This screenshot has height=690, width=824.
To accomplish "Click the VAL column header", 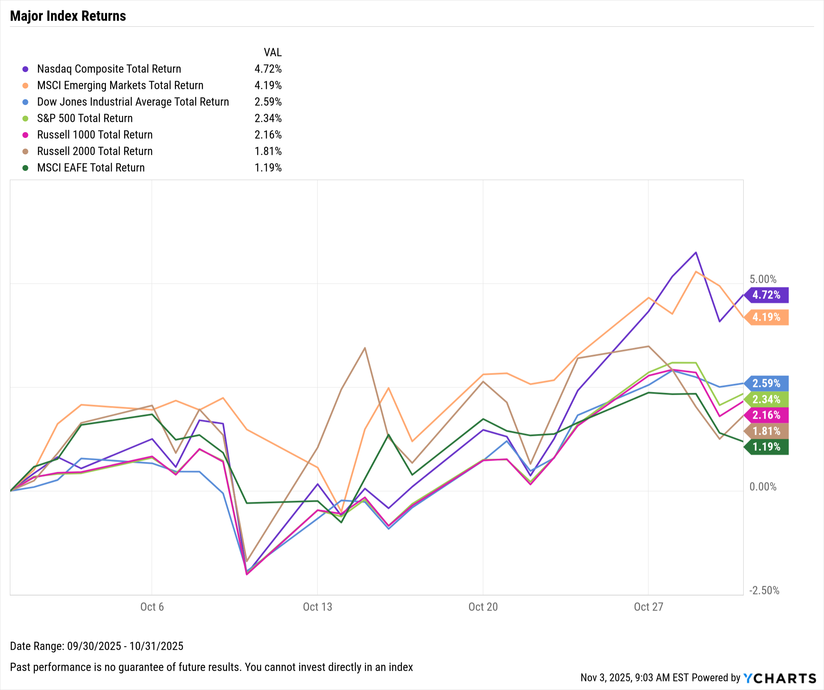I will coord(272,52).
